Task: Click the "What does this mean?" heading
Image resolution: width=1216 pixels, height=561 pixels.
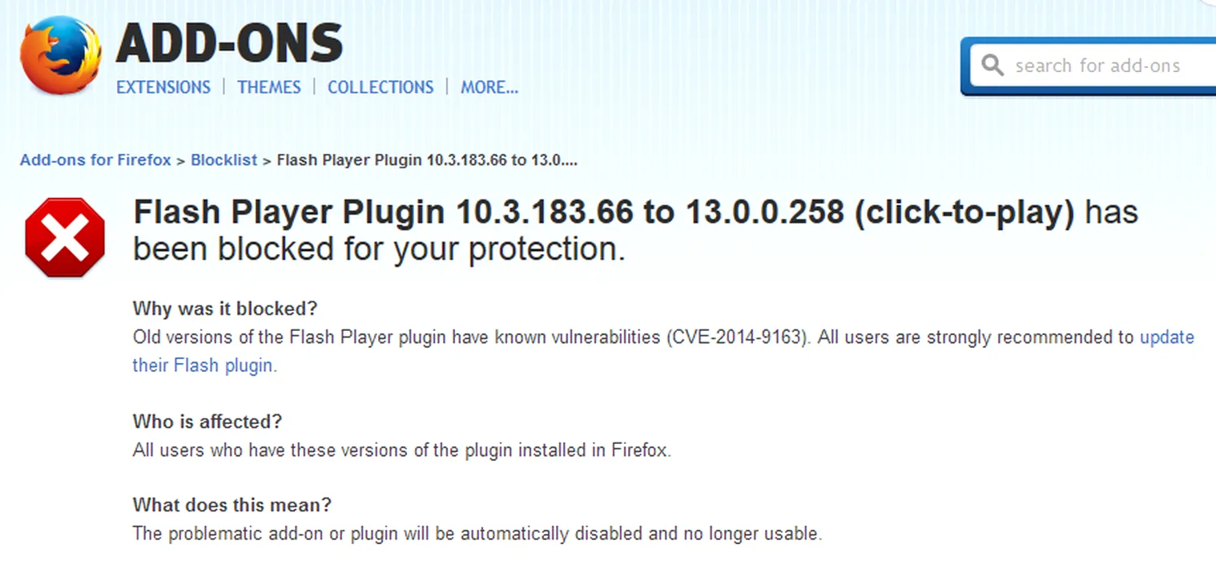Action: 232,505
